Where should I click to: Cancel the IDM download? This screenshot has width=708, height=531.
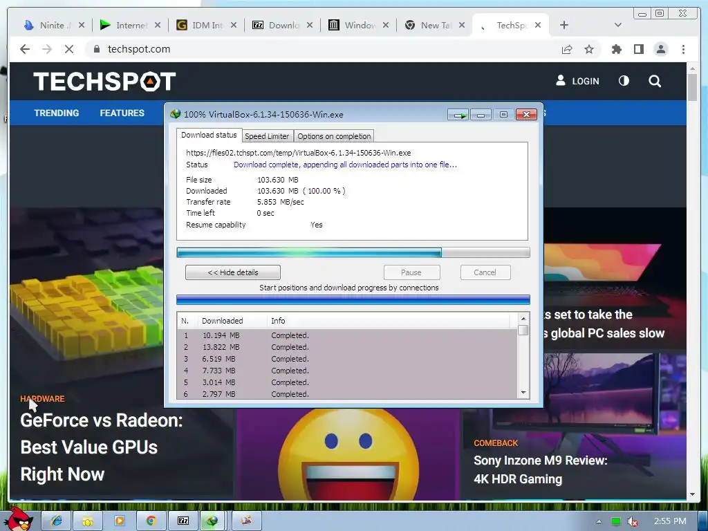(x=485, y=272)
